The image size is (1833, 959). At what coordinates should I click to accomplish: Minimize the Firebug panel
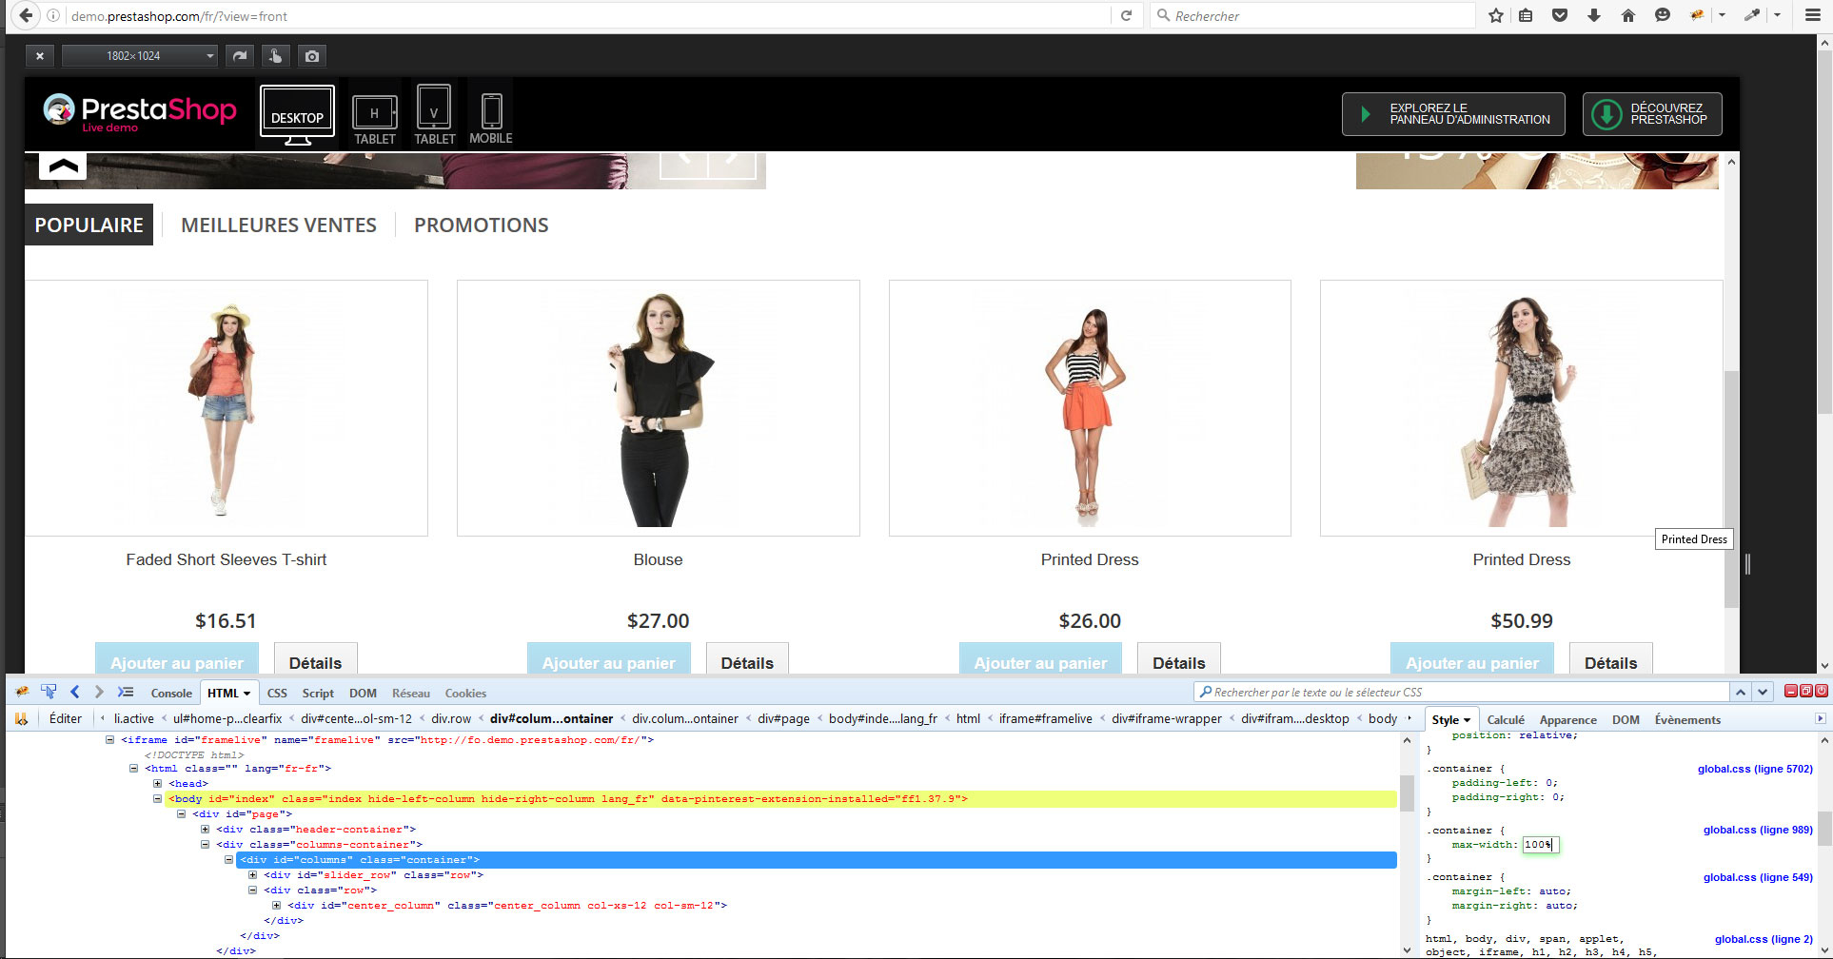[1790, 692]
